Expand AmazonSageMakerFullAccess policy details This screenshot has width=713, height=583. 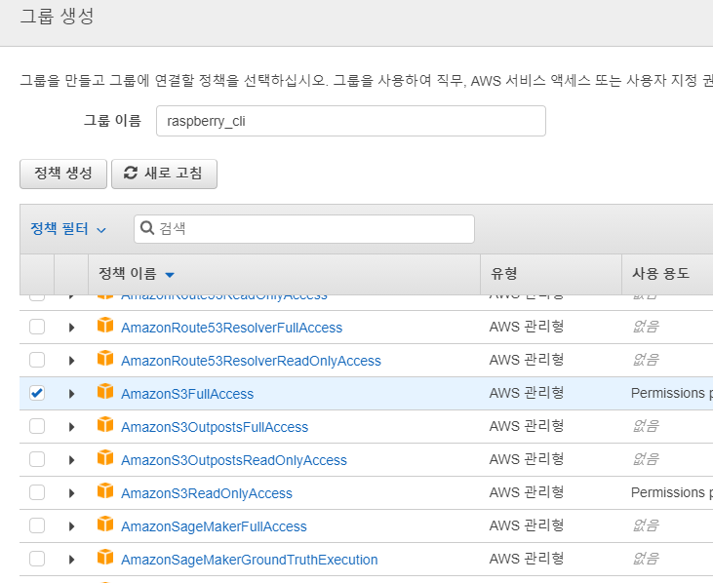71,526
